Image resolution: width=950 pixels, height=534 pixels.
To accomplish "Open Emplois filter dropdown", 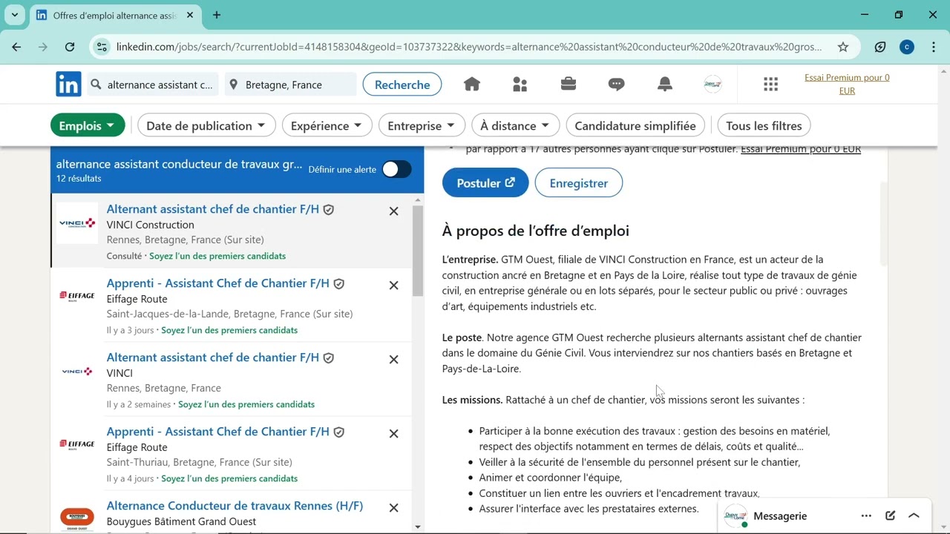I will (x=88, y=125).
